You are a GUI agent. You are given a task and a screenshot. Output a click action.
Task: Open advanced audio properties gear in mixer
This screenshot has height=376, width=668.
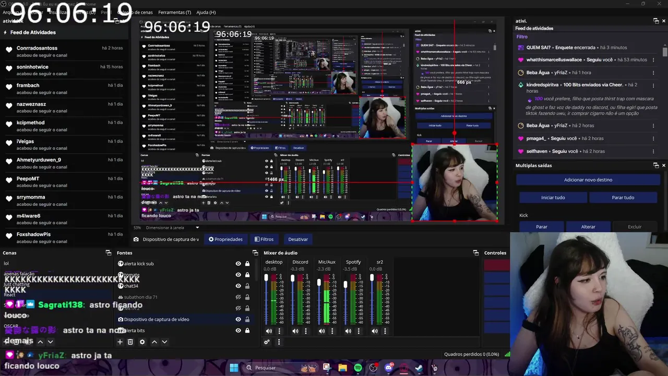coord(267,342)
